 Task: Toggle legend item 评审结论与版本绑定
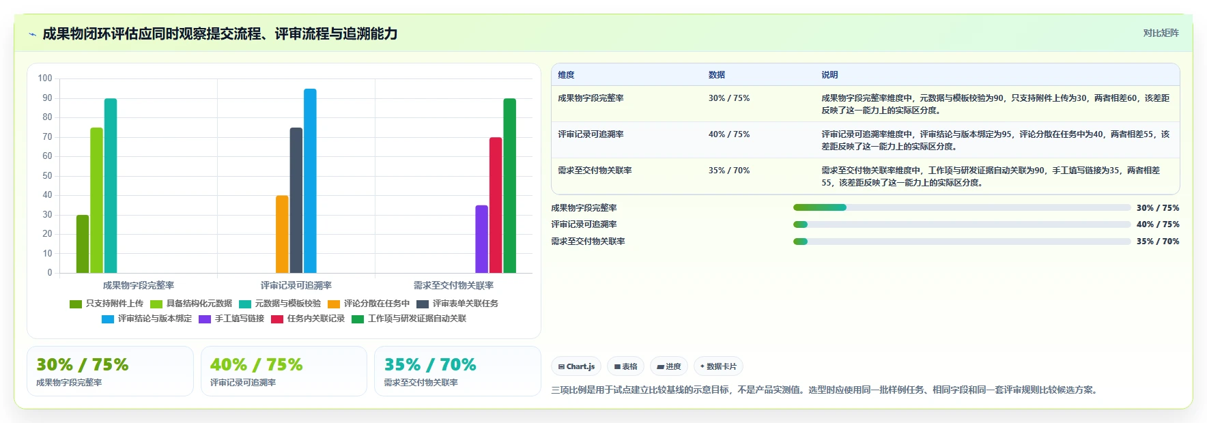pyautogui.click(x=147, y=319)
